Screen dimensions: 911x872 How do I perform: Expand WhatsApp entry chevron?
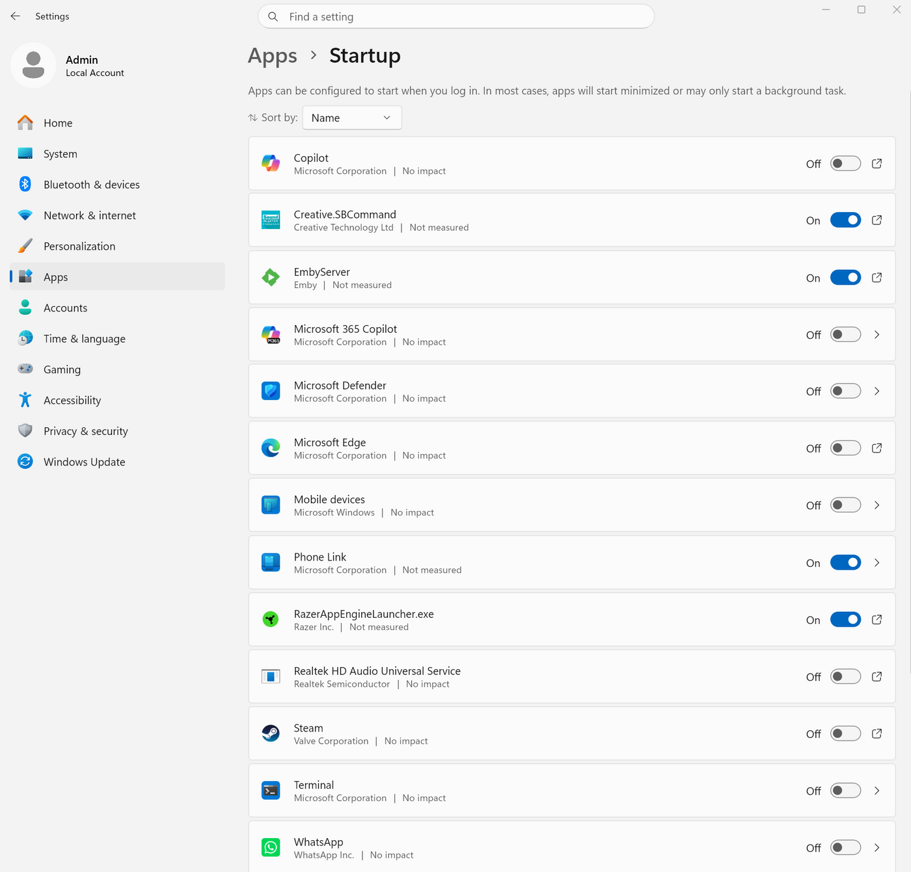[877, 847]
